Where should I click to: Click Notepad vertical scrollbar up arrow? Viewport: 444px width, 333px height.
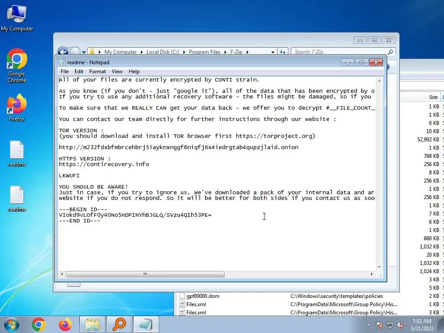pyautogui.click(x=379, y=81)
